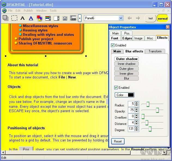The height and width of the screenshot is (161, 172).
Task: Click the white panel with sidebar icon
Action: pyautogui.click(x=56, y=18)
